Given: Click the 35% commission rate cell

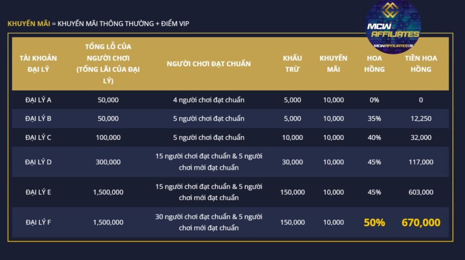Looking at the screenshot, I should pos(374,118).
